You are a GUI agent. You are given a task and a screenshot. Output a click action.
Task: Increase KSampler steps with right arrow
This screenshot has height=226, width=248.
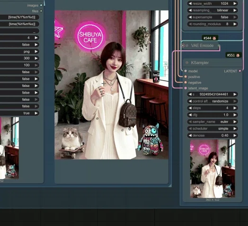[x=235, y=108]
